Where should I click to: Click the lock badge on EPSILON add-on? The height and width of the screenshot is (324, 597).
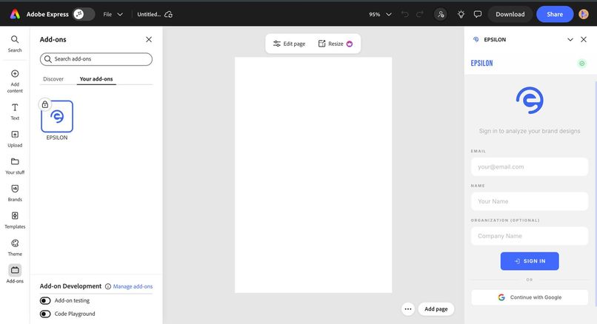45,104
